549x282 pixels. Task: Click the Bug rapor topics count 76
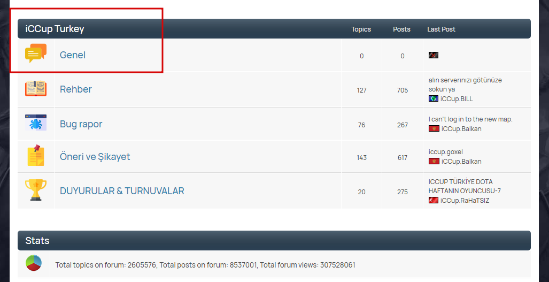coord(362,125)
